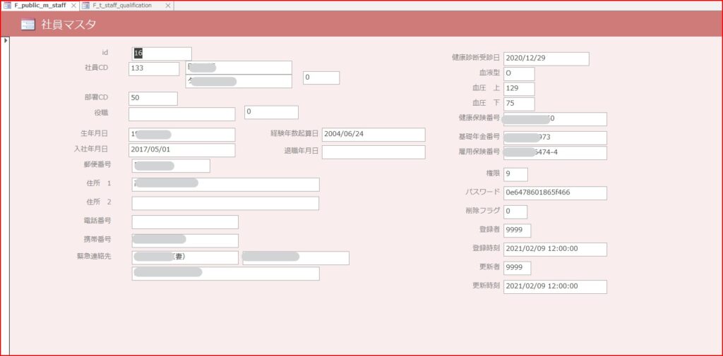Click the form icon beside 社員マスタ title
The width and height of the screenshot is (723, 356).
coord(28,25)
